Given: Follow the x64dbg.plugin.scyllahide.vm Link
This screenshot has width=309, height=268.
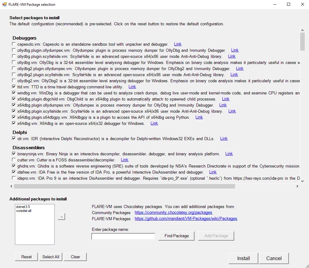Looking at the screenshot, I should click(x=232, y=111).
